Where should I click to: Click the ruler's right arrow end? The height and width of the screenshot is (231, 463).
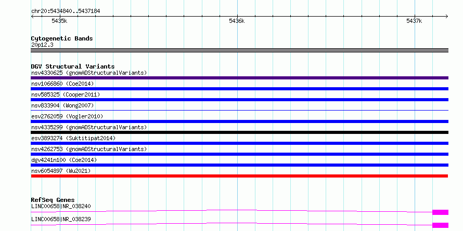coord(447,16)
